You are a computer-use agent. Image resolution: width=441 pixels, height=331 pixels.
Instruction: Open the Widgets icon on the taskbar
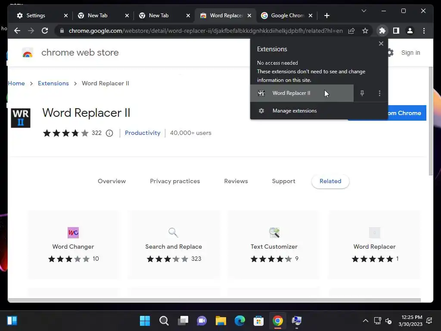coord(12,321)
